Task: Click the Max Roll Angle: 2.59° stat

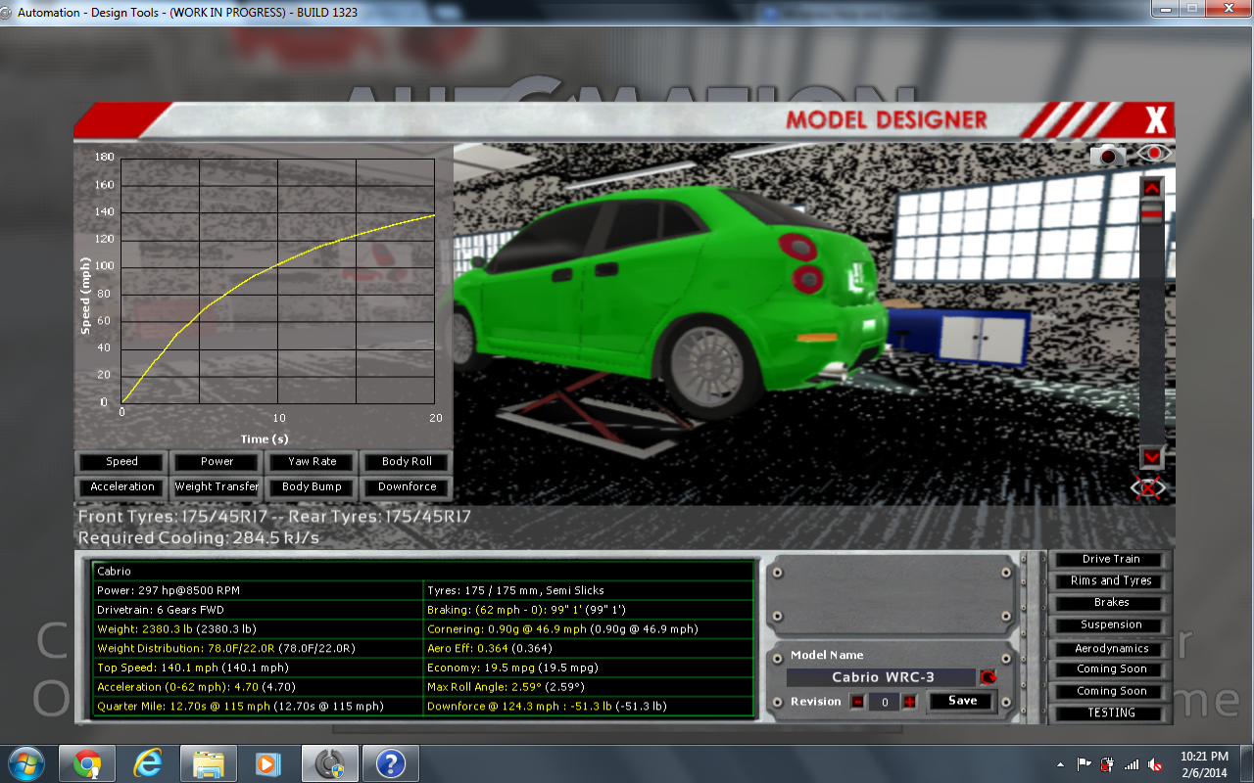Action: coord(588,687)
